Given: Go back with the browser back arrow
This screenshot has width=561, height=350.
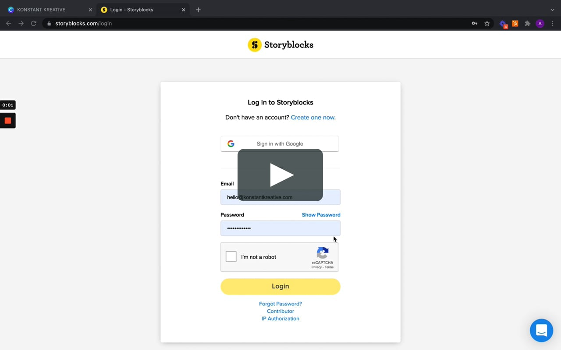Looking at the screenshot, I should [9, 24].
